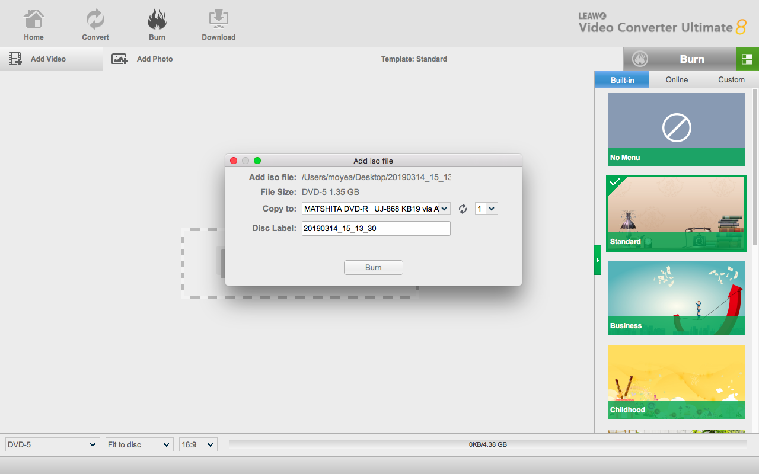759x474 pixels.
Task: Switch to the Custom templates tab
Action: pyautogui.click(x=731, y=79)
